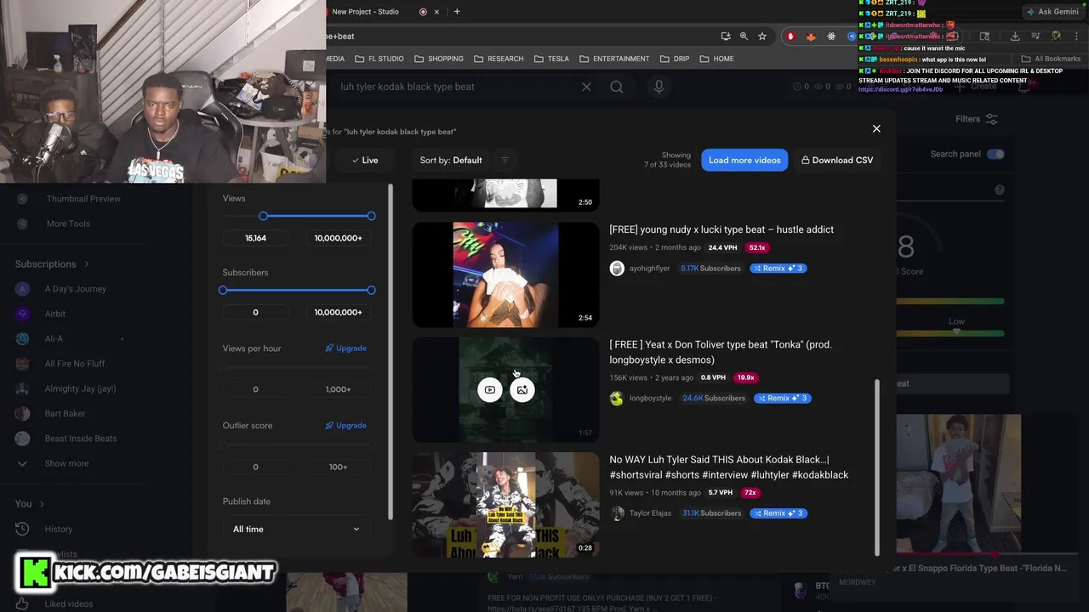Open the Sort by: Default dropdown
This screenshot has width=1089, height=612.
click(x=451, y=160)
